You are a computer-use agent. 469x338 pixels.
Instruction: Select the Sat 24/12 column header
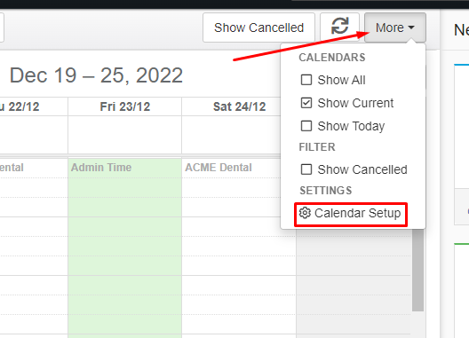[x=239, y=106]
